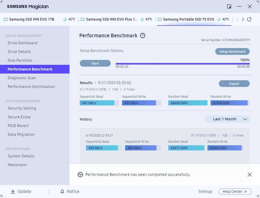Open Security Setting

tap(22, 108)
